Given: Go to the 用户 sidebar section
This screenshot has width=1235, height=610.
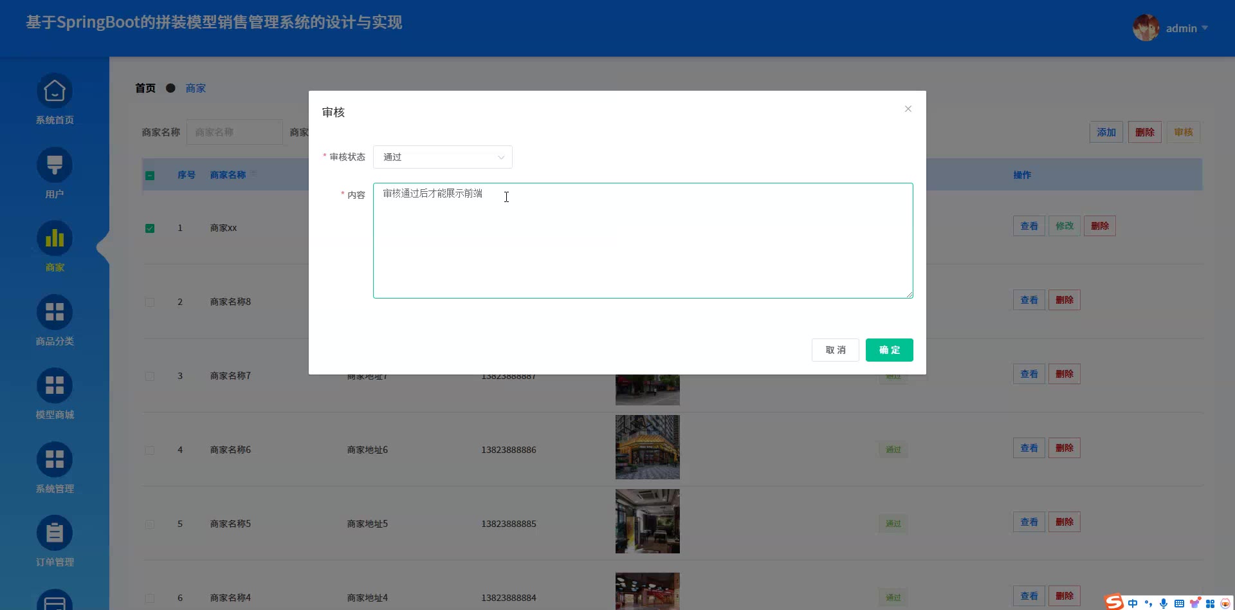Looking at the screenshot, I should pos(55,173).
